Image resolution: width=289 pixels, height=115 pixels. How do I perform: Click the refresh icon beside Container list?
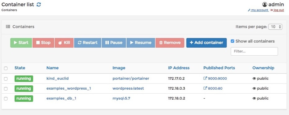(38, 5)
